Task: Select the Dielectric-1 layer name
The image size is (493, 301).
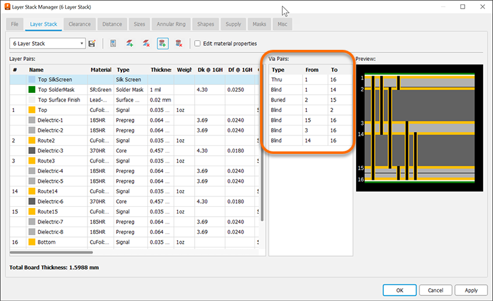Action: pyautogui.click(x=51, y=120)
